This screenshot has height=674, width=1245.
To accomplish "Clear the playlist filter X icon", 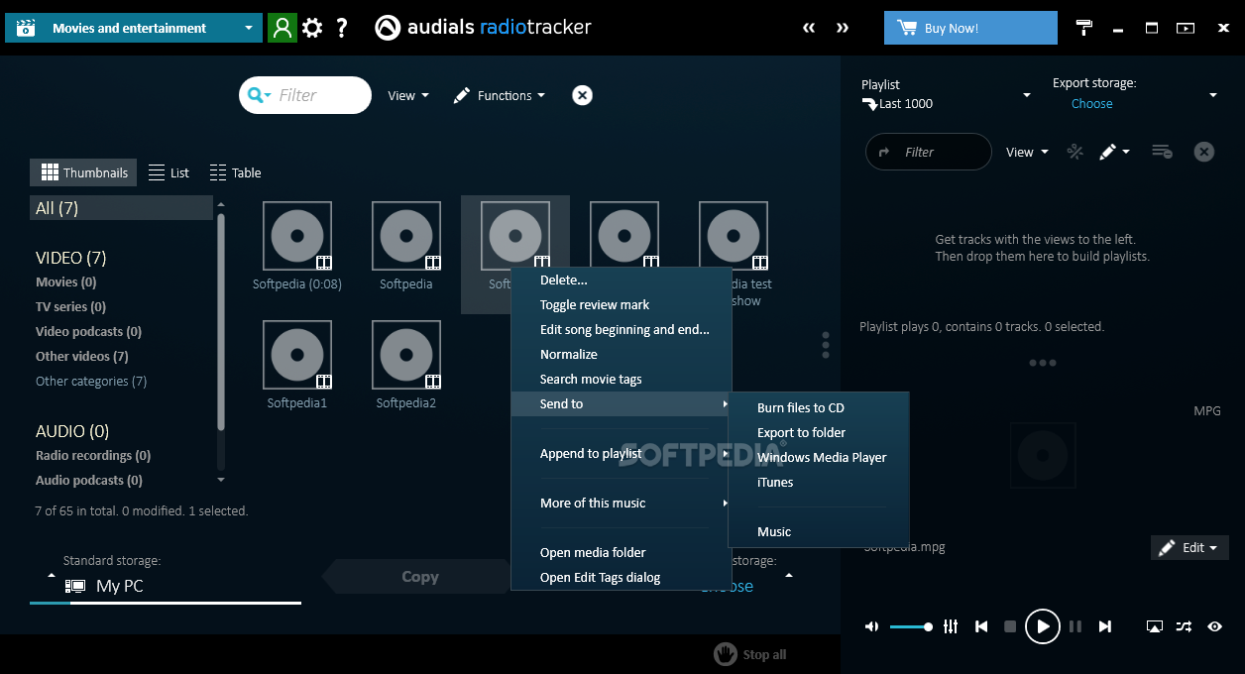I will (1203, 152).
